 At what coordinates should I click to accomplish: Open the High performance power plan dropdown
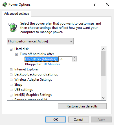click(x=40, y=41)
